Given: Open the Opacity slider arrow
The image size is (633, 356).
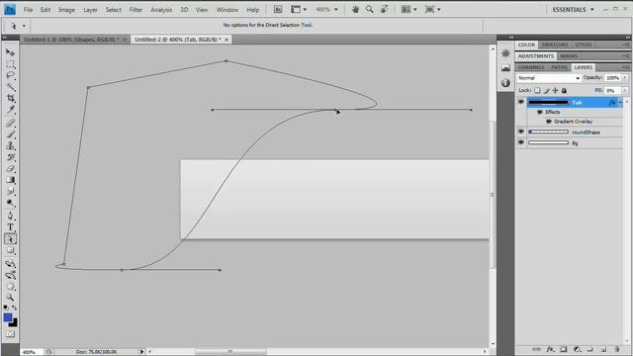Looking at the screenshot, I should click(x=625, y=77).
